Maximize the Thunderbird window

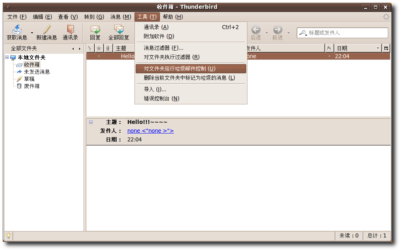(x=376, y=7)
